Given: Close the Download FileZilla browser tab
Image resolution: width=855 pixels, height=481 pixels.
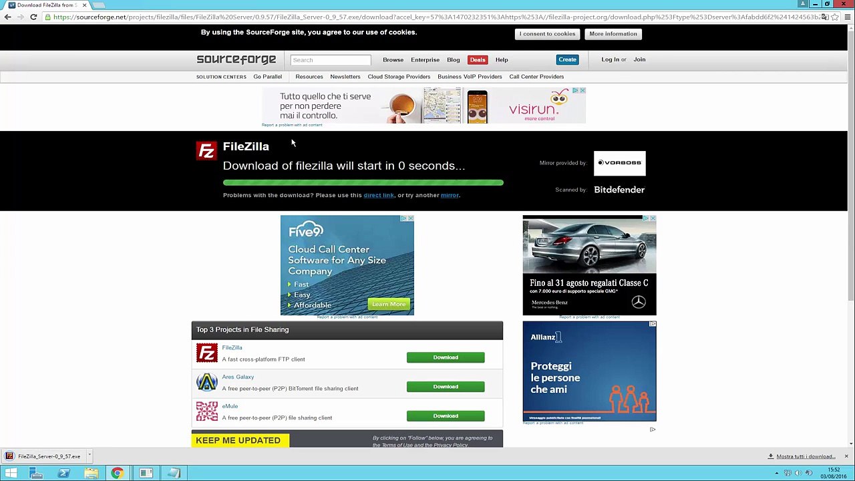Looking at the screenshot, I should click(x=84, y=5).
